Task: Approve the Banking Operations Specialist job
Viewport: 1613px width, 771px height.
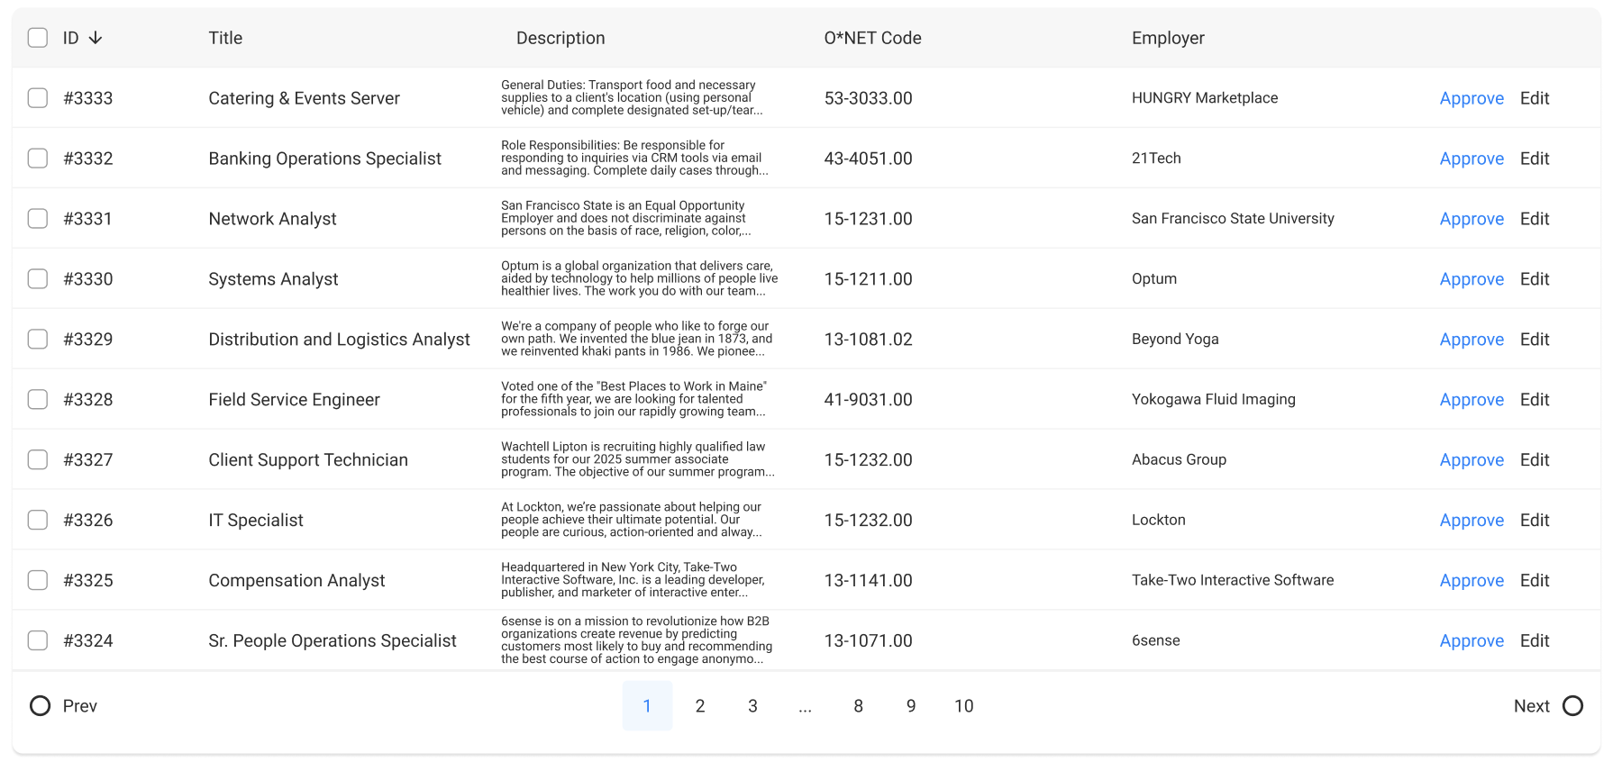Action: (1472, 159)
